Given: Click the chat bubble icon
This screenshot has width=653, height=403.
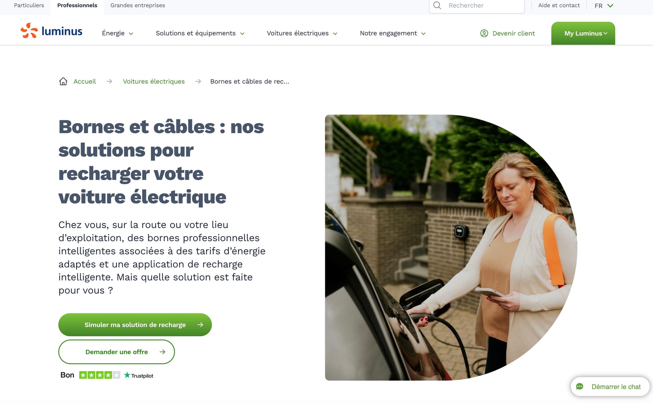Looking at the screenshot, I should tap(580, 387).
